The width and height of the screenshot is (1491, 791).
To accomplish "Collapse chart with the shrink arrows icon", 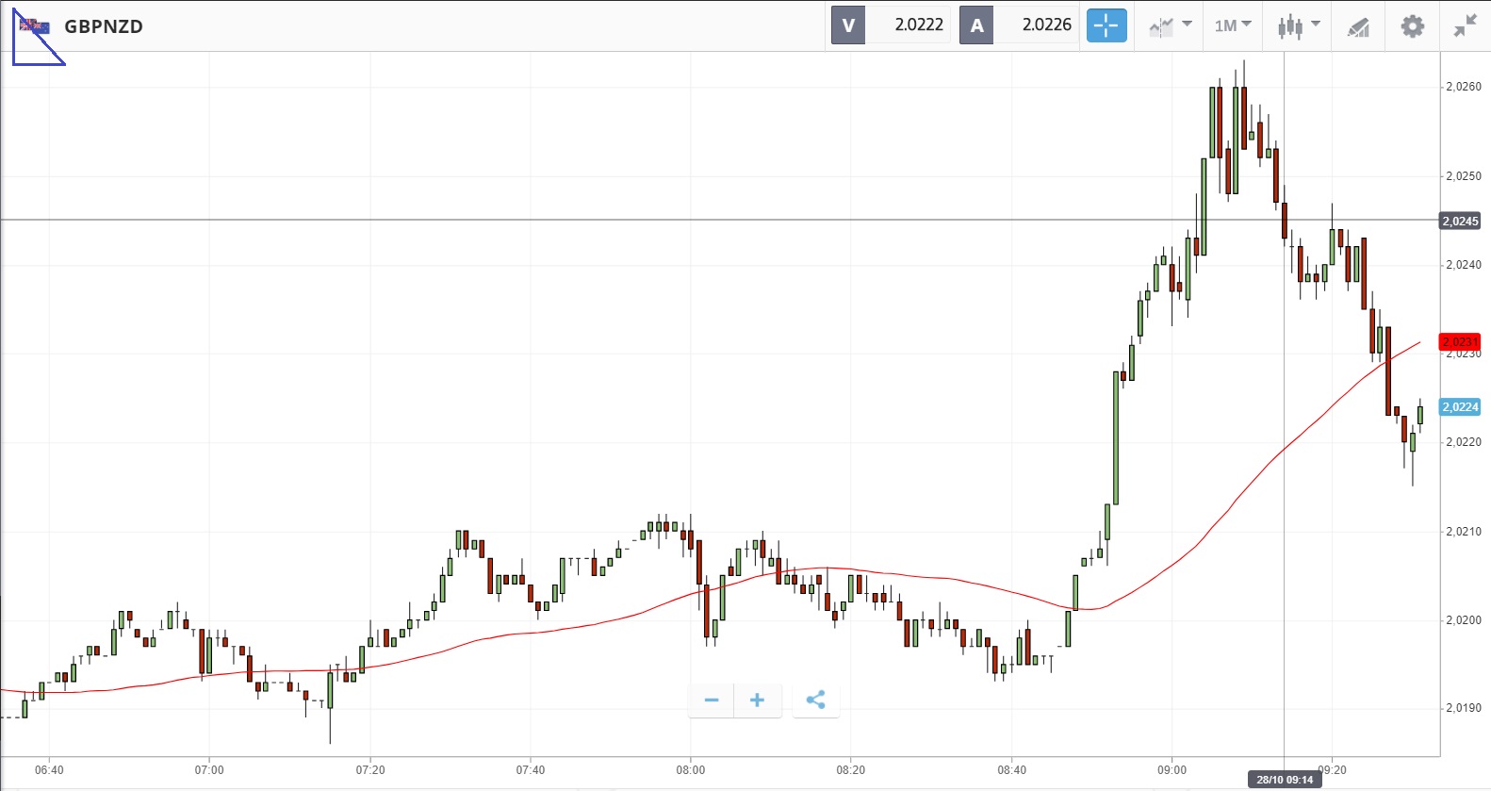I will pyautogui.click(x=1465, y=26).
